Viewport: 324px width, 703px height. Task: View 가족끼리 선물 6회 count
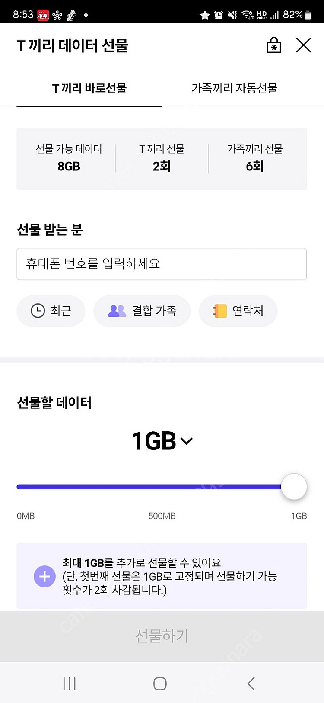click(255, 158)
